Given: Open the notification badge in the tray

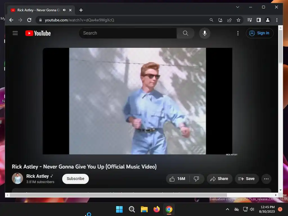Looking at the screenshot, I should tap(280, 209).
